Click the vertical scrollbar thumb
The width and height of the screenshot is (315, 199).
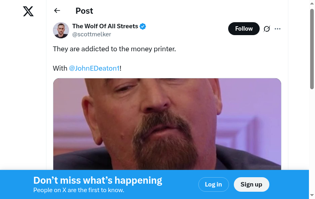[312, 48]
